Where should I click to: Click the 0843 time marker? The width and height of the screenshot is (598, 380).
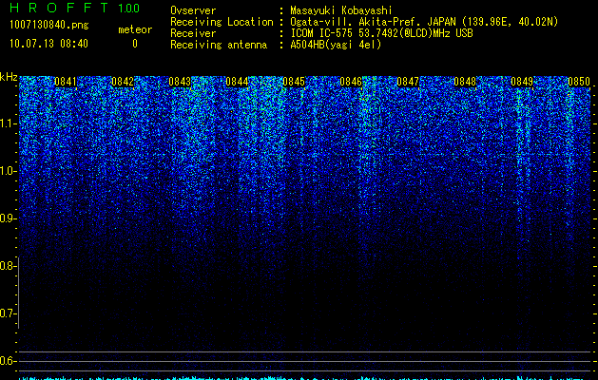pos(180,82)
